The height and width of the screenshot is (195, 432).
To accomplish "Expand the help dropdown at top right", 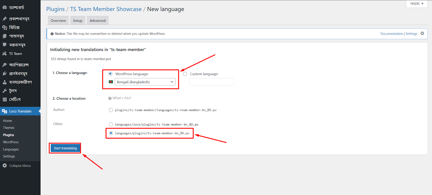I will pos(416,4).
